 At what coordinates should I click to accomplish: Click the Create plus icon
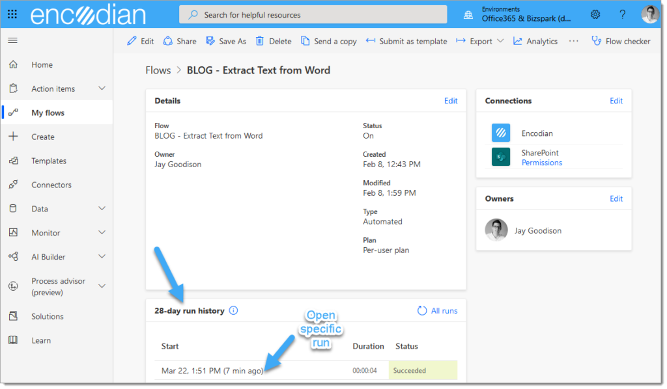click(13, 137)
